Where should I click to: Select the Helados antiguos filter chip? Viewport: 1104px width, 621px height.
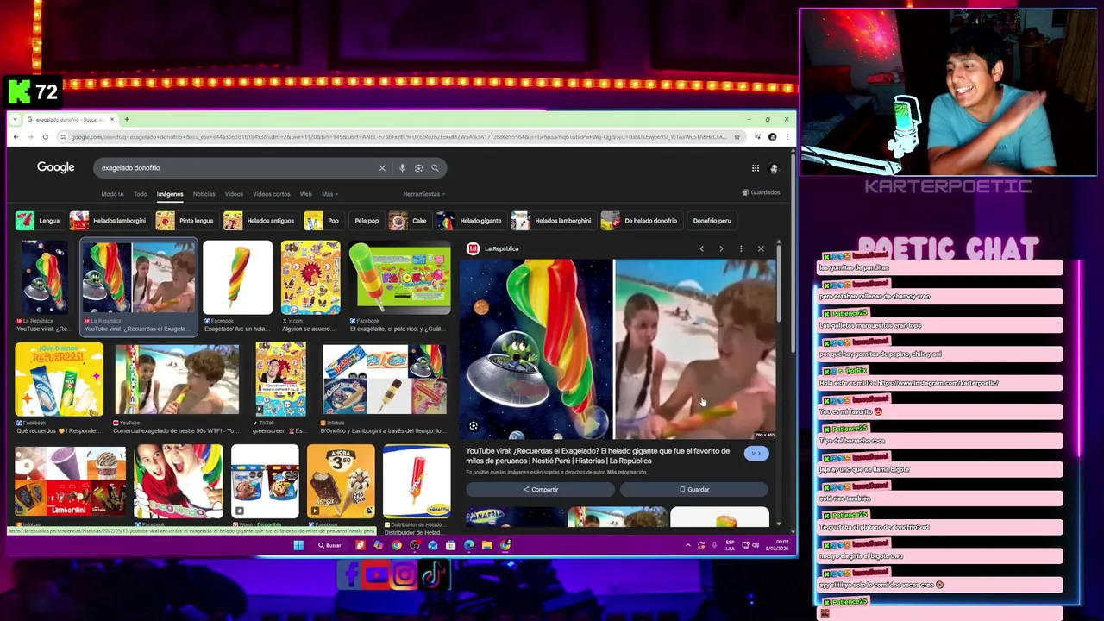(260, 221)
